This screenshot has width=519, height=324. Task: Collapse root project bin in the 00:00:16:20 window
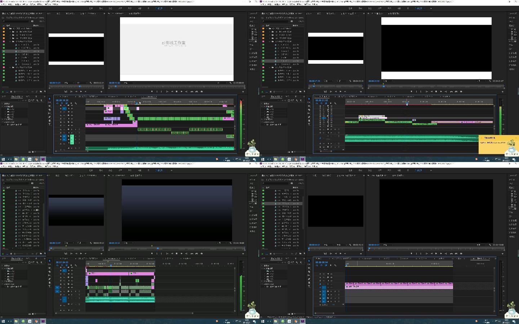[x=7, y=28]
